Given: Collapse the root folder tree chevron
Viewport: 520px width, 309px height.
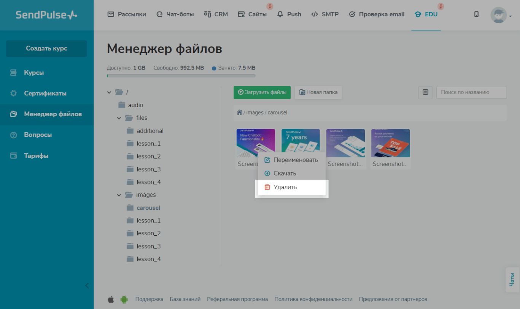Looking at the screenshot, I should (x=110, y=92).
